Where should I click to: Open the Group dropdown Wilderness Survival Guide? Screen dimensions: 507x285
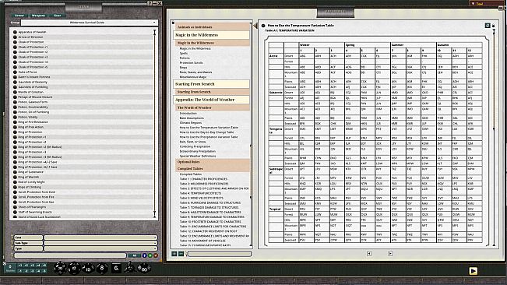pos(90,23)
